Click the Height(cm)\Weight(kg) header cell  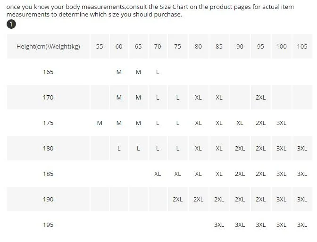pyautogui.click(x=48, y=46)
